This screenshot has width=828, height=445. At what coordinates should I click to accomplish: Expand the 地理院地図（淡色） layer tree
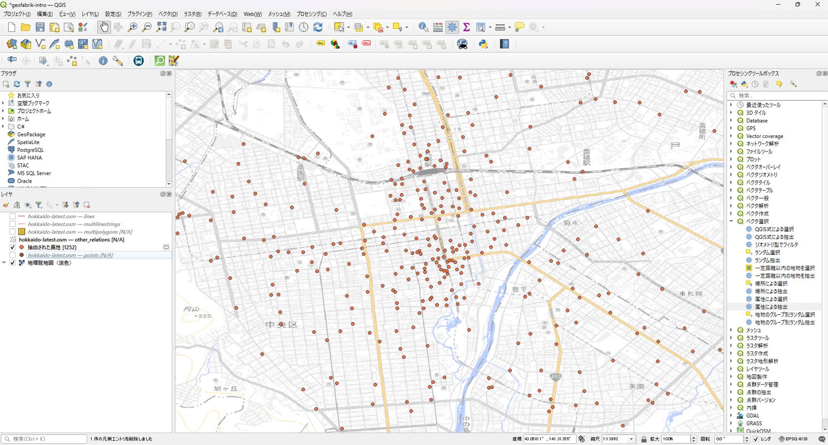(4, 263)
